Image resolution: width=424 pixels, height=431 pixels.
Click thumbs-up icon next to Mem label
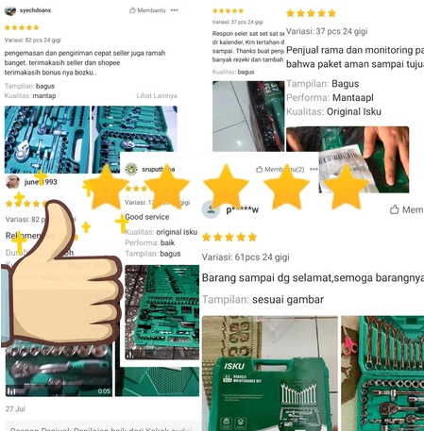click(395, 209)
